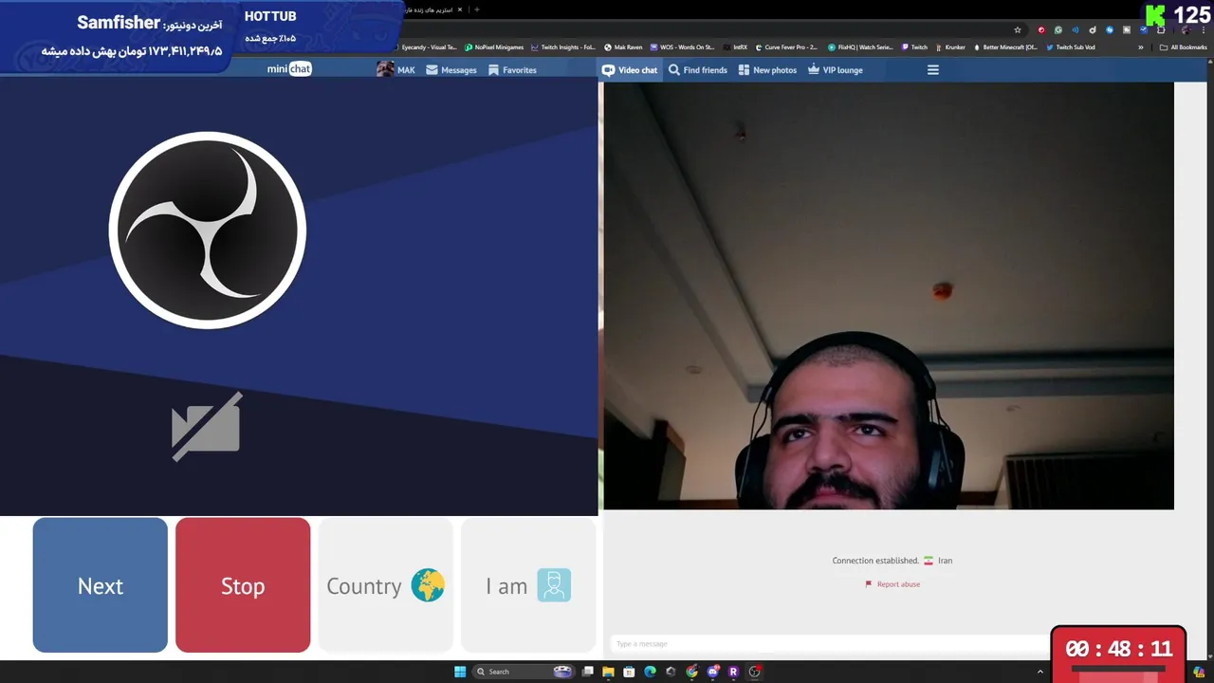The height and width of the screenshot is (683, 1214).
Task: Expand the bookmarks overflow chevron
Action: 1141,46
